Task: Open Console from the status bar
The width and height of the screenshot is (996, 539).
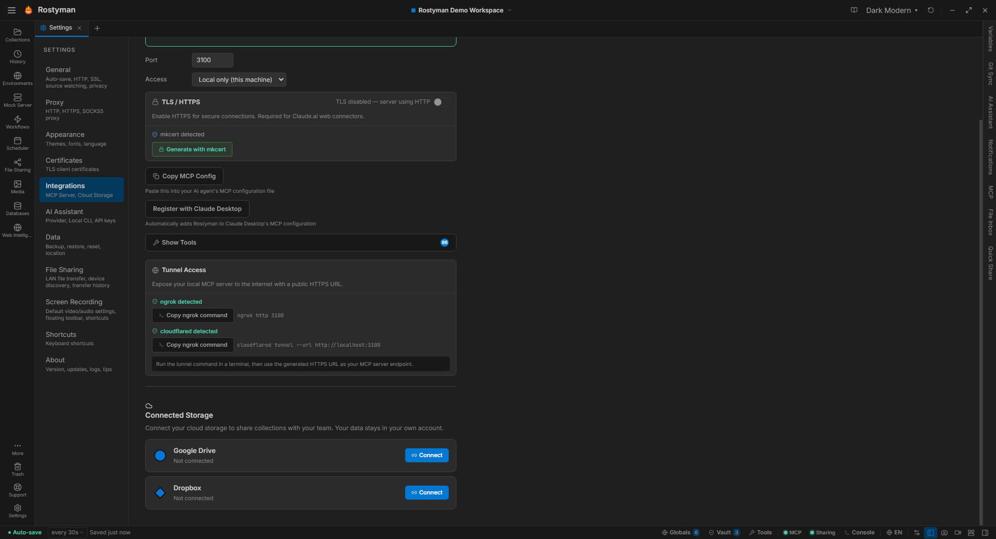Action: (859, 532)
